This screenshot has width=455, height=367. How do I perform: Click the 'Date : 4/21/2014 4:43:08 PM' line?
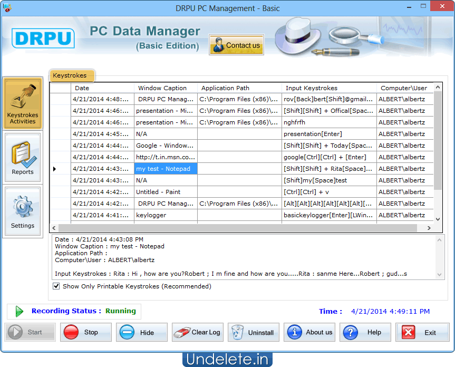[99, 239]
